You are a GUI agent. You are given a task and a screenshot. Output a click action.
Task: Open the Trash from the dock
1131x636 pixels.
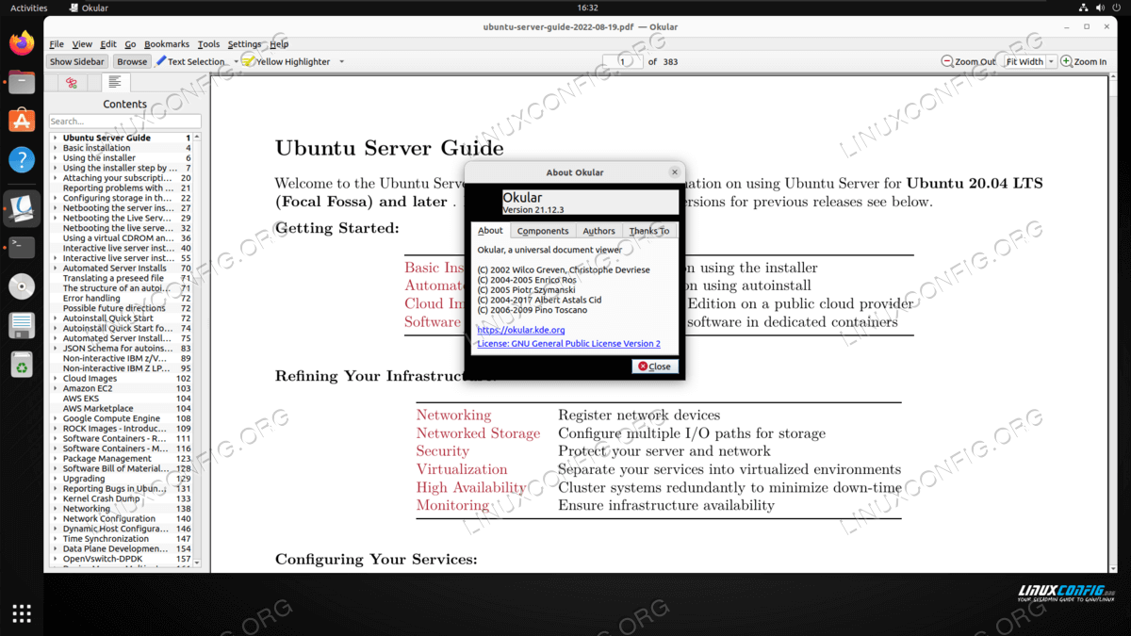(x=22, y=364)
